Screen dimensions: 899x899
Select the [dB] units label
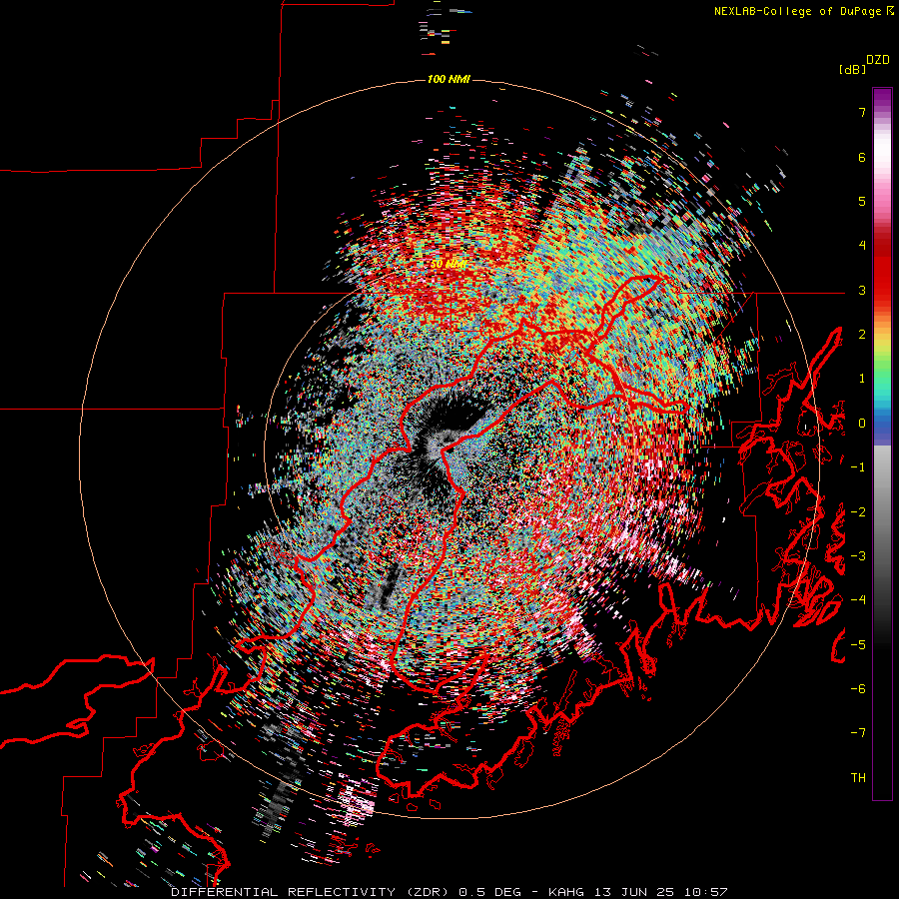click(852, 69)
